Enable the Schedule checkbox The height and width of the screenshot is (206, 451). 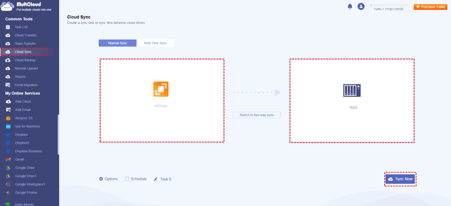pos(127,179)
